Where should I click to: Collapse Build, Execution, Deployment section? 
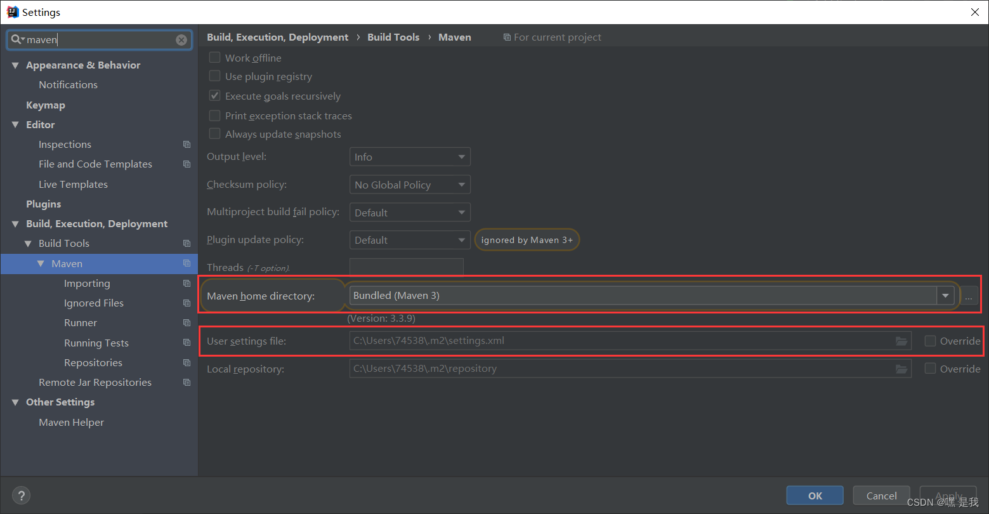15,223
